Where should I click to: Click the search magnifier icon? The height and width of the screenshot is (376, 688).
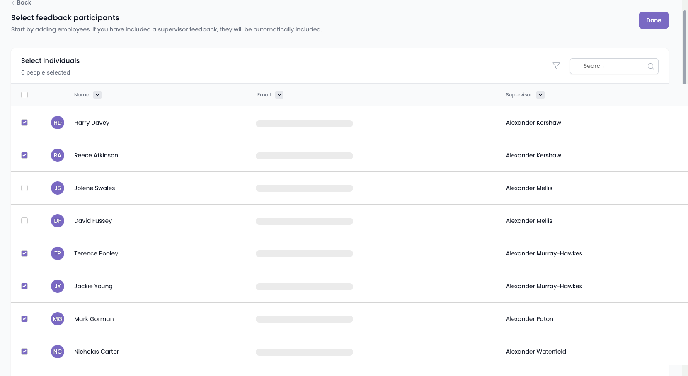(651, 66)
